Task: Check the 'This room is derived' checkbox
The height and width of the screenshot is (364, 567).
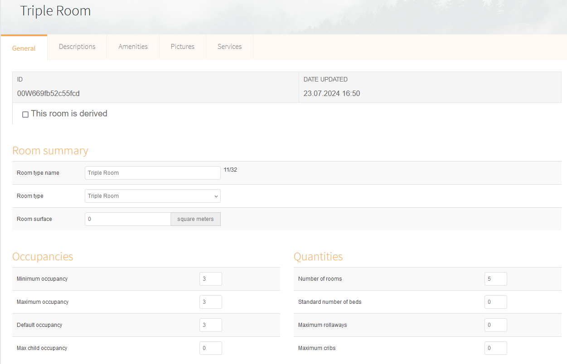Action: tap(25, 115)
